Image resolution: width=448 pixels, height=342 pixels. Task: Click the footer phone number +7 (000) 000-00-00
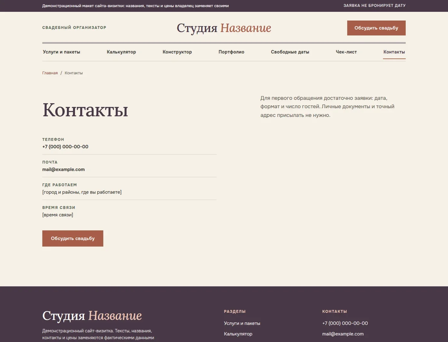pyautogui.click(x=345, y=323)
